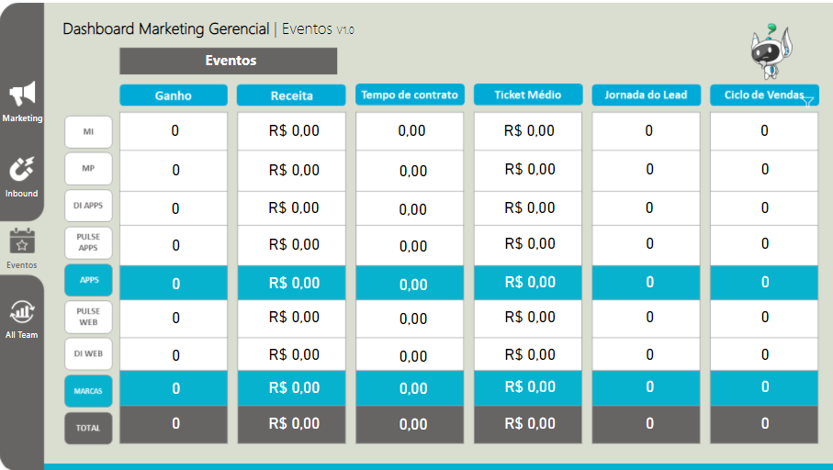
Task: Select the Ticket Médio column header
Action: click(528, 95)
